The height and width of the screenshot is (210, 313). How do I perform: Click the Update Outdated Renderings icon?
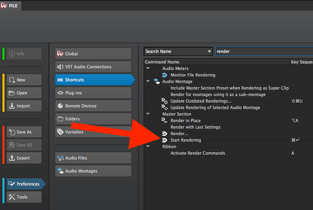click(165, 101)
